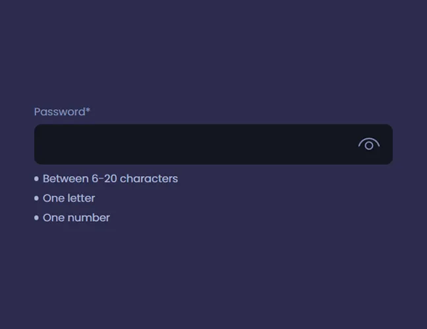The width and height of the screenshot is (427, 329).
Task: Click the word 'characters' in the first rule
Action: [x=149, y=178]
